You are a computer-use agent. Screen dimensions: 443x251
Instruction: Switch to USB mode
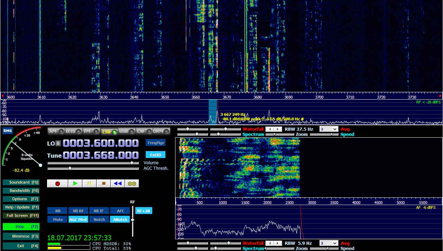(x=127, y=131)
